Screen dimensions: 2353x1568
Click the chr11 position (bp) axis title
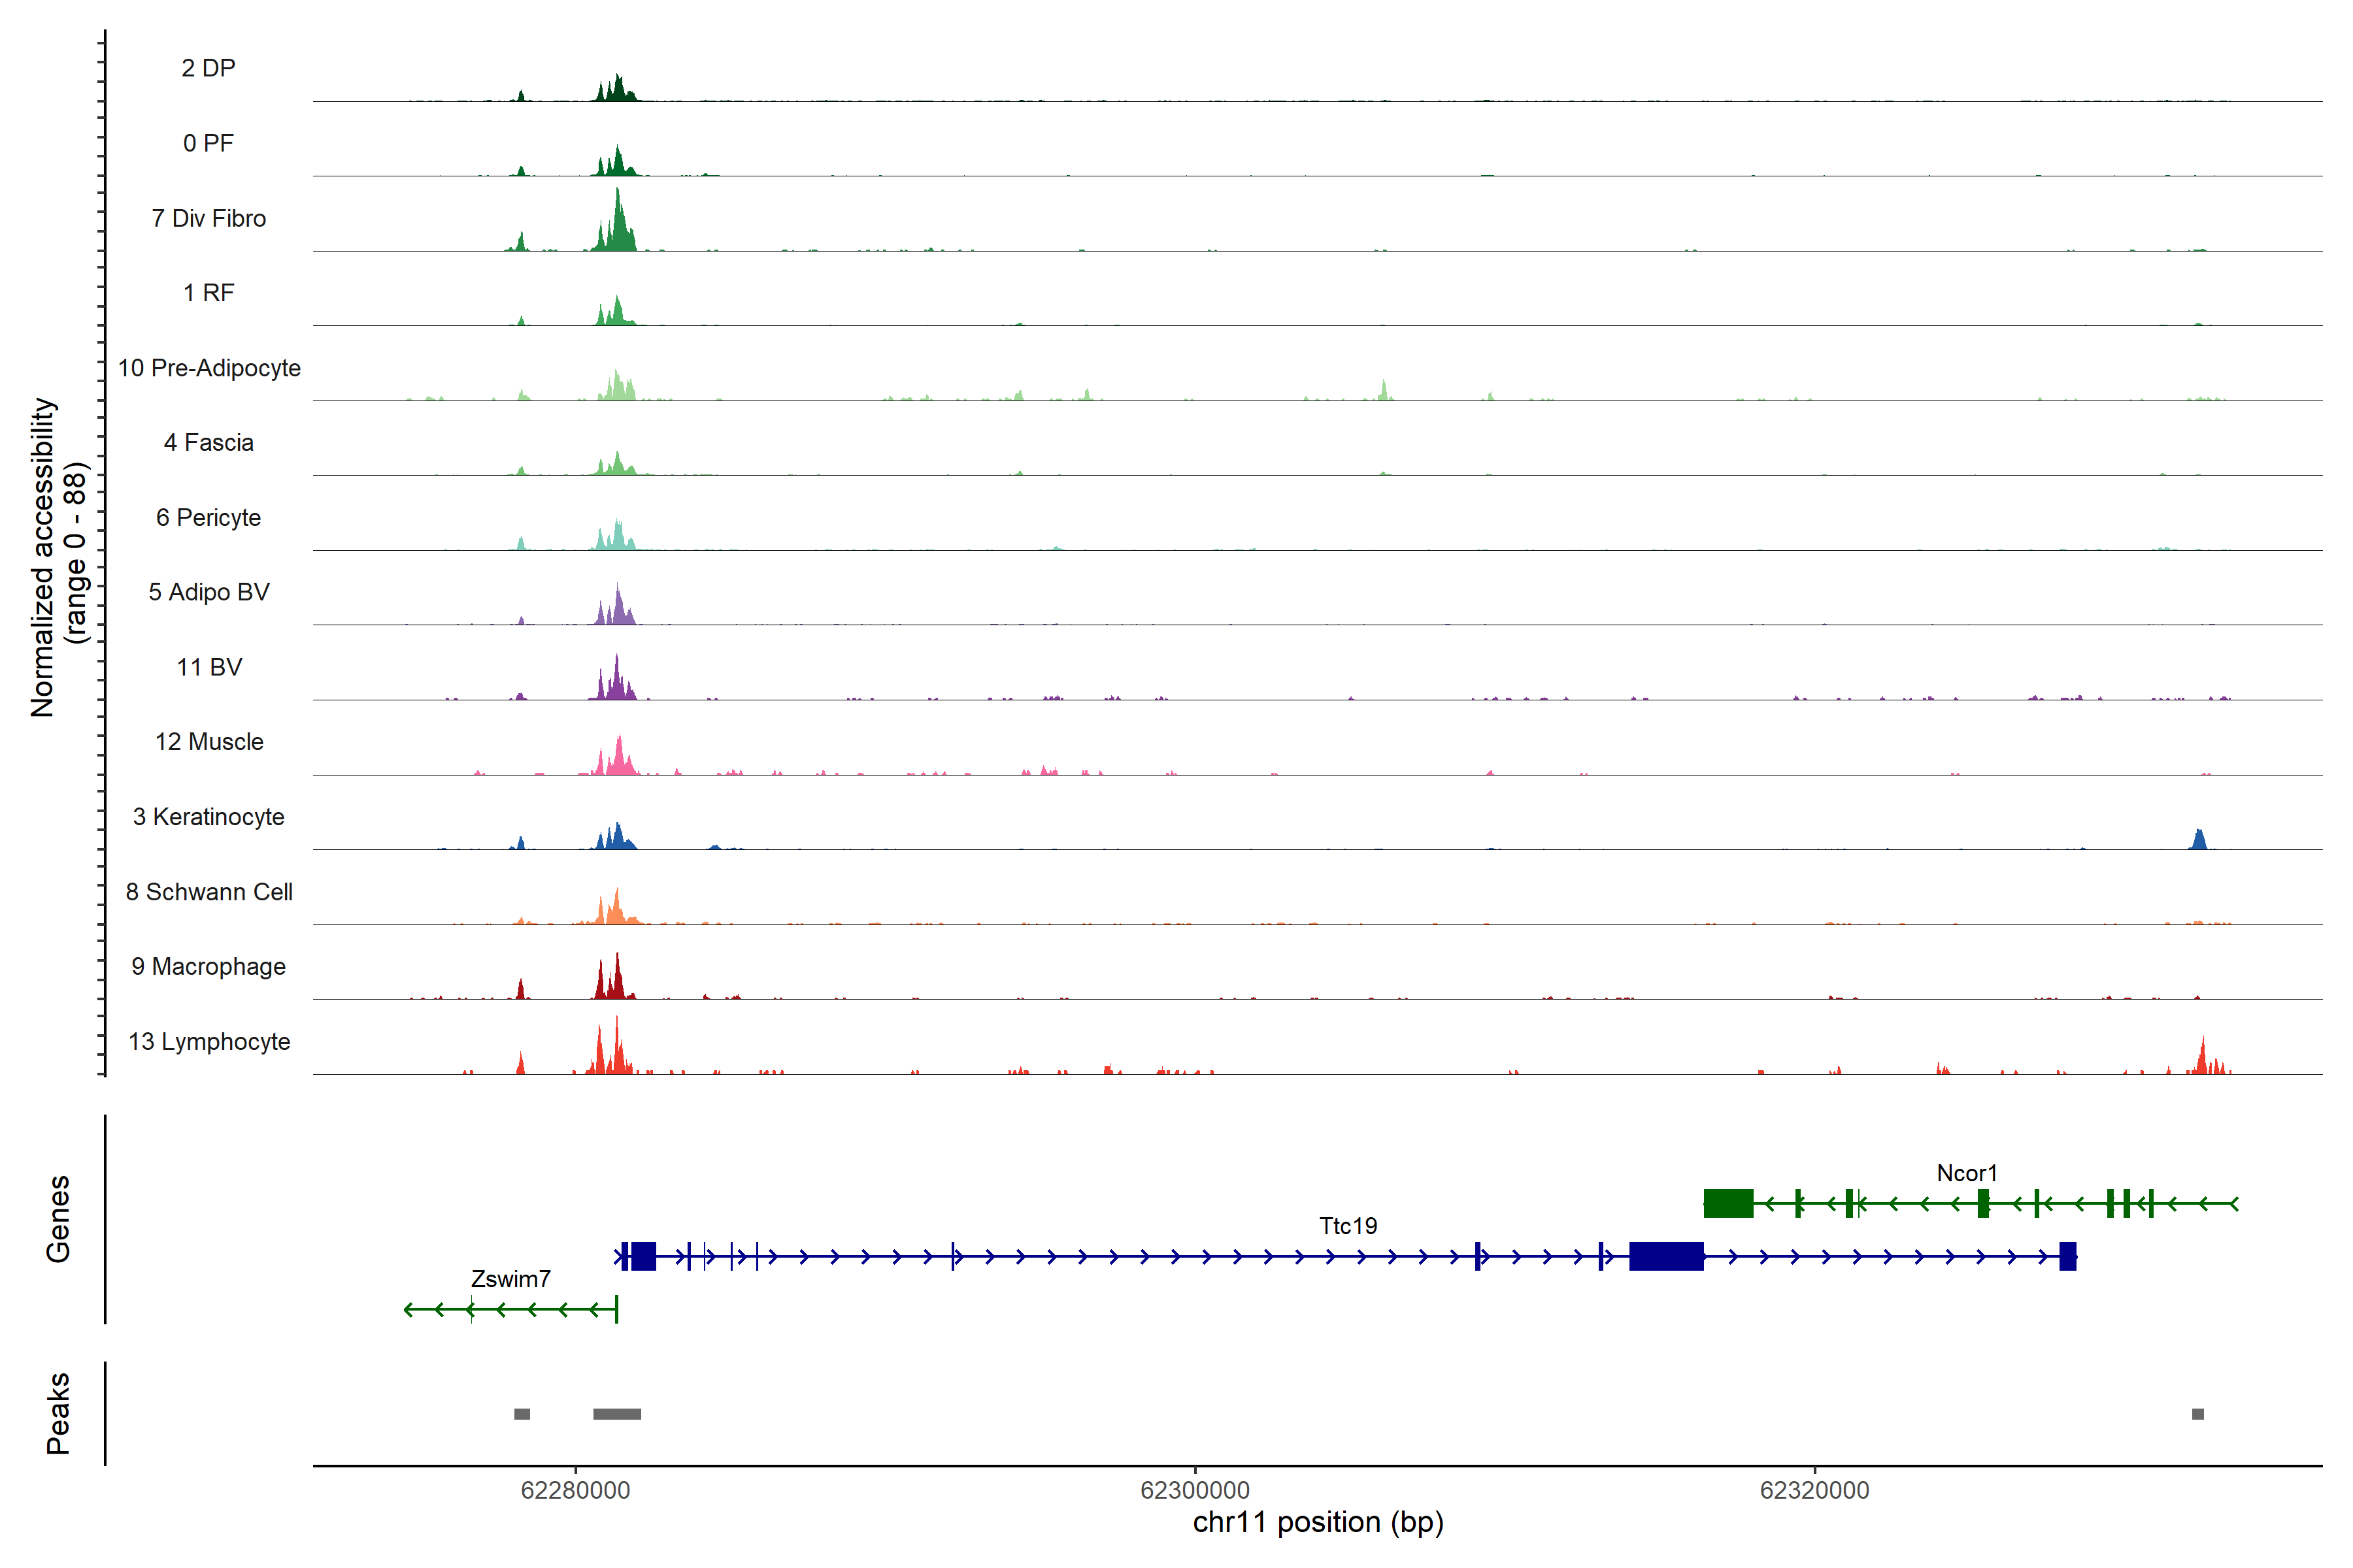(x=1318, y=1522)
